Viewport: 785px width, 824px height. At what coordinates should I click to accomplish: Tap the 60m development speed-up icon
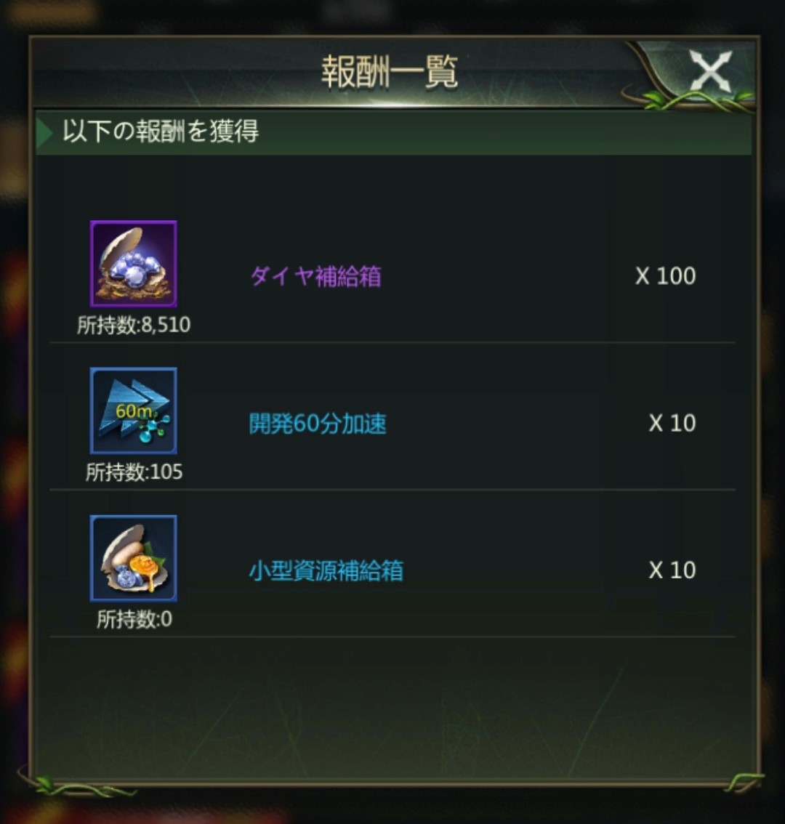pyautogui.click(x=134, y=411)
